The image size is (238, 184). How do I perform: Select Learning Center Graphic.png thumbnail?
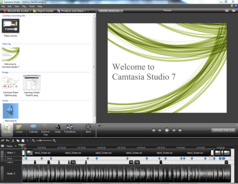point(32,82)
